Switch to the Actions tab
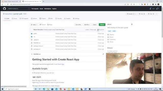163x91 pixels. 34,18
